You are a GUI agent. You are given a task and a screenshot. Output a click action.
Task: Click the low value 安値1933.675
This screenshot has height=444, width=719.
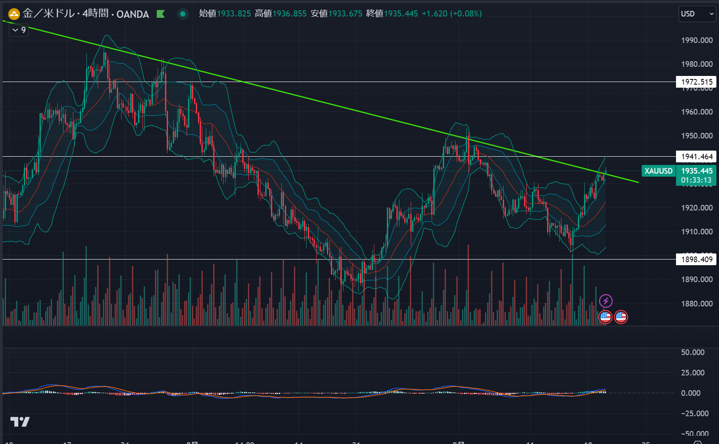pyautogui.click(x=336, y=14)
